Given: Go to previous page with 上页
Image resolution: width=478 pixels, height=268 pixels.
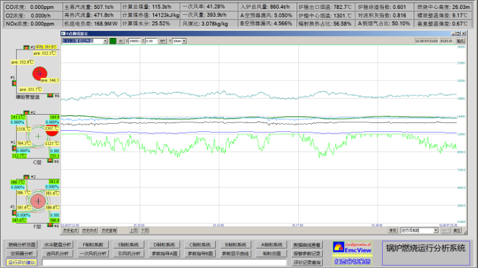Looking at the screenshot, I should (133, 230).
